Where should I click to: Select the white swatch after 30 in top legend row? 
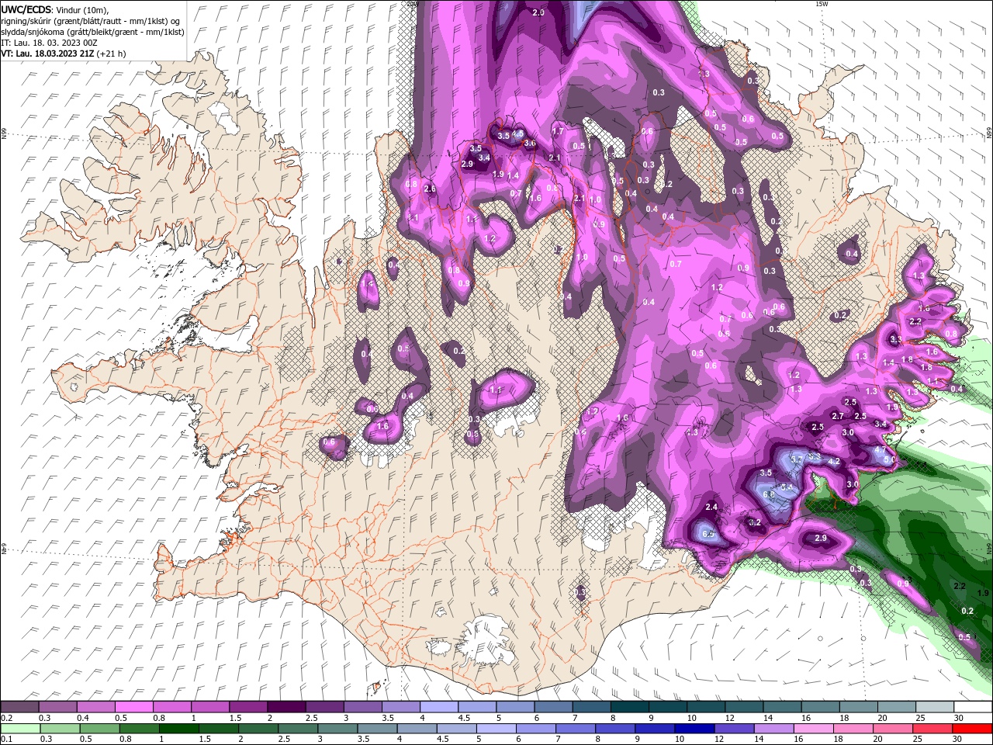click(x=973, y=707)
